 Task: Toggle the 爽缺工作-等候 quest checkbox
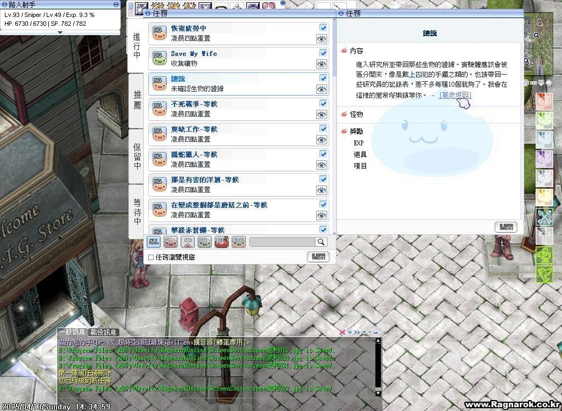click(323, 128)
